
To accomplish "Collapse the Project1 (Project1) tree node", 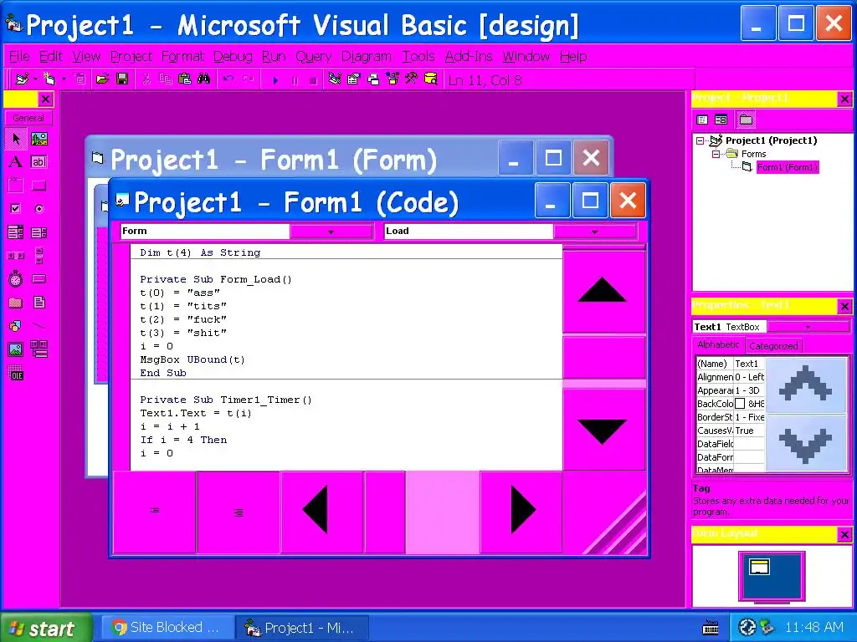I will [700, 140].
